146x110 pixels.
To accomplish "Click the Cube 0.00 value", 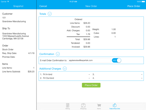I will (113, 33).
